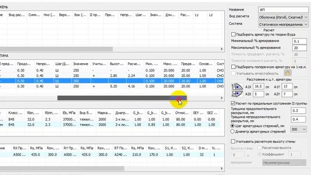The height and width of the screenshot is (175, 311).
Task: Click 'Lz' column header in rod table
Action: click(211, 15)
